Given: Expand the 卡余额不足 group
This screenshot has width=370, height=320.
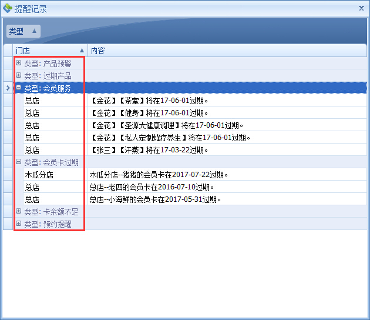Looking at the screenshot, I should (19, 212).
